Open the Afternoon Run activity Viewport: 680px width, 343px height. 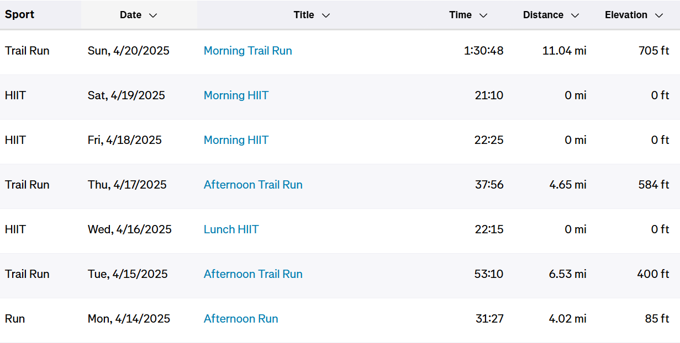click(x=241, y=319)
